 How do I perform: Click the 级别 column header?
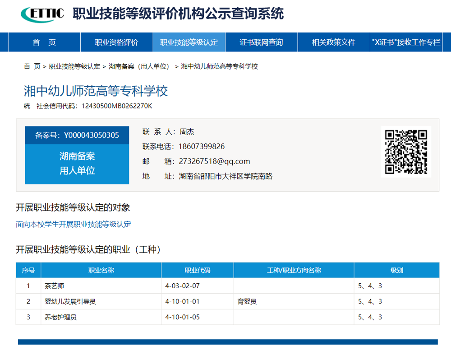tap(396, 270)
